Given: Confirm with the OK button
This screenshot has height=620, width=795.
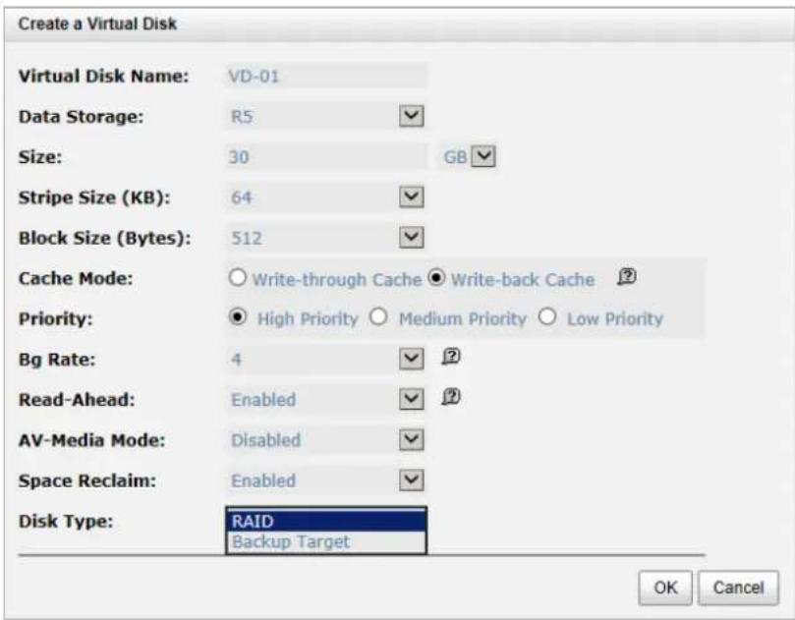Looking at the screenshot, I should pos(665,588).
